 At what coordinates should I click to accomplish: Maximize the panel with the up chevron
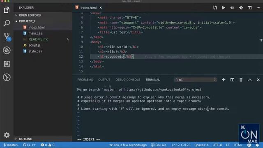coord(249,80)
